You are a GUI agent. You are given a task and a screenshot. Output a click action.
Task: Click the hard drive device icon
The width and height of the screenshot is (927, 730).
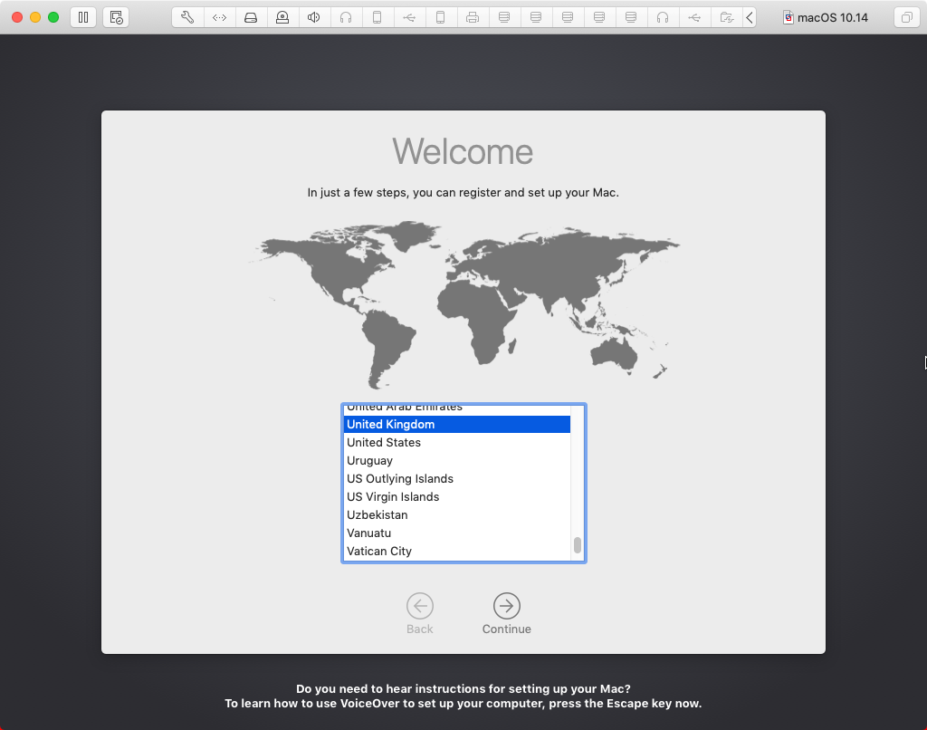click(x=251, y=17)
